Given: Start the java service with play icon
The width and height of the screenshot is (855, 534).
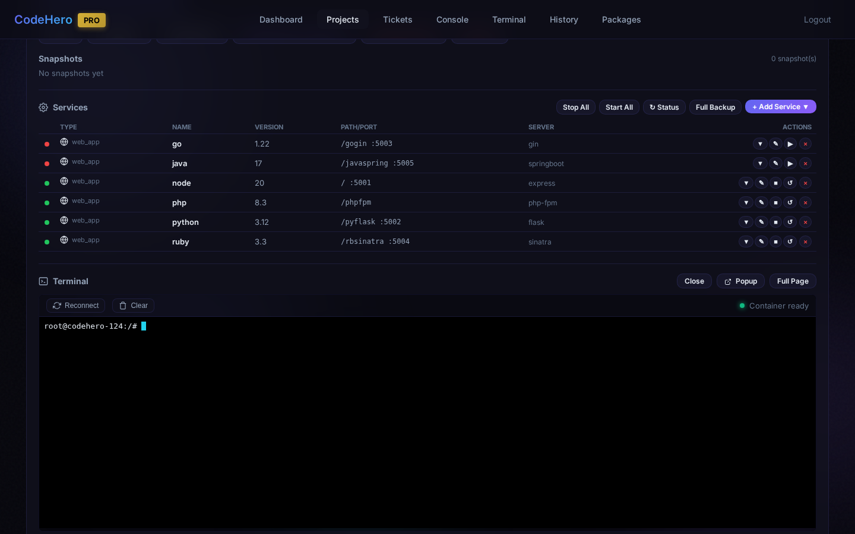Looking at the screenshot, I should coord(790,164).
